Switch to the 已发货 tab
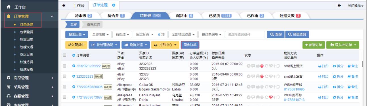Viewport: 367px width, 106px height. click(x=221, y=16)
